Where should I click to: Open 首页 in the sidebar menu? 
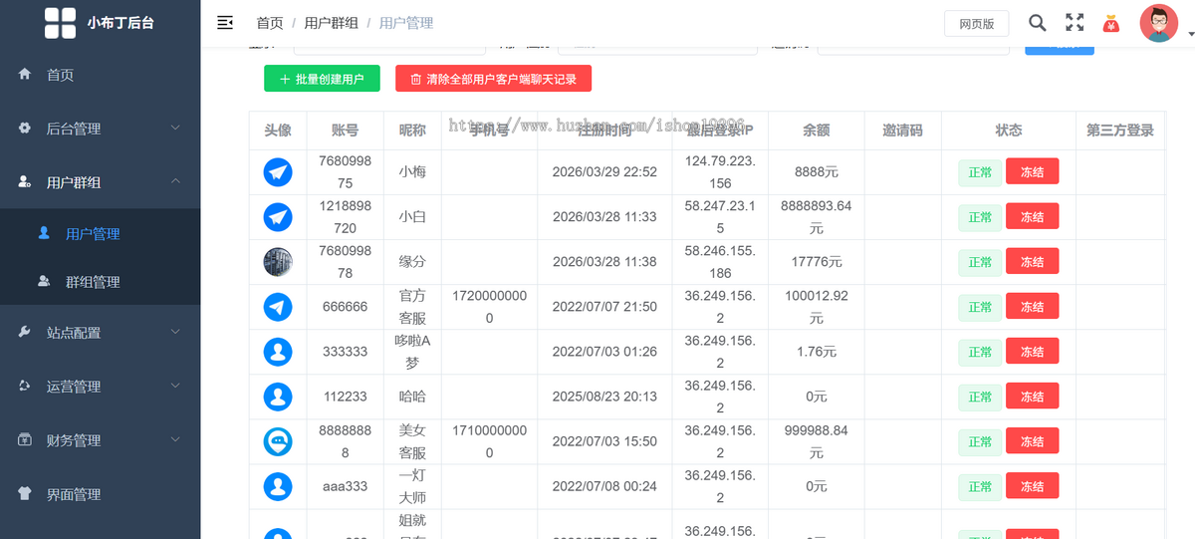(x=100, y=75)
